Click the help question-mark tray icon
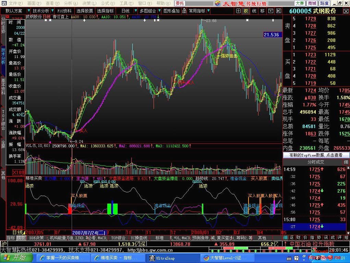The width and height of the screenshot is (350, 263). (296, 258)
